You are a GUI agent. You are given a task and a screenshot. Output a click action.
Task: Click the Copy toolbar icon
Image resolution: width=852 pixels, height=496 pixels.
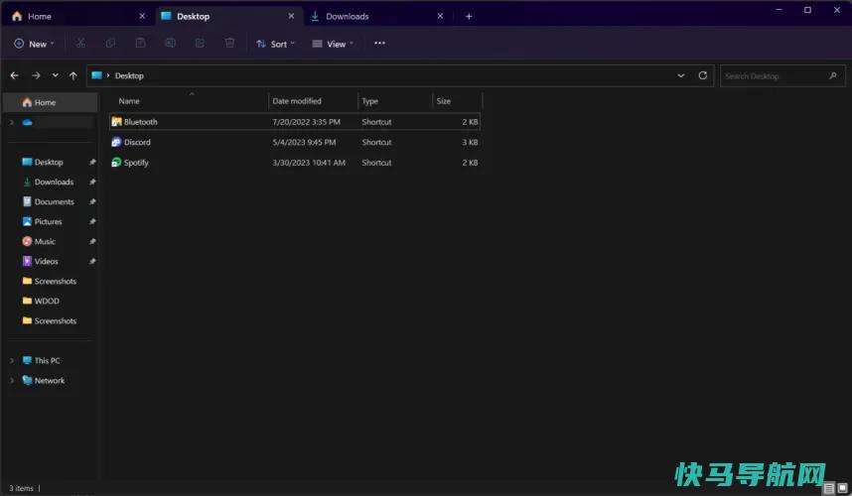110,43
